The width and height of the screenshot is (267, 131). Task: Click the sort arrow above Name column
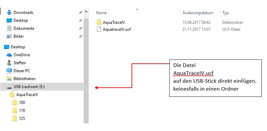[x=137, y=9]
